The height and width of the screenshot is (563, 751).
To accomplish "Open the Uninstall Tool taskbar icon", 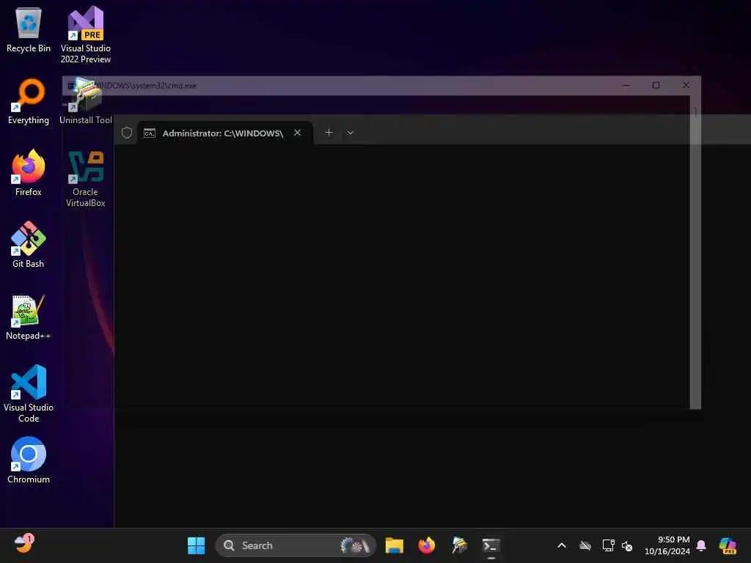I will [x=459, y=545].
